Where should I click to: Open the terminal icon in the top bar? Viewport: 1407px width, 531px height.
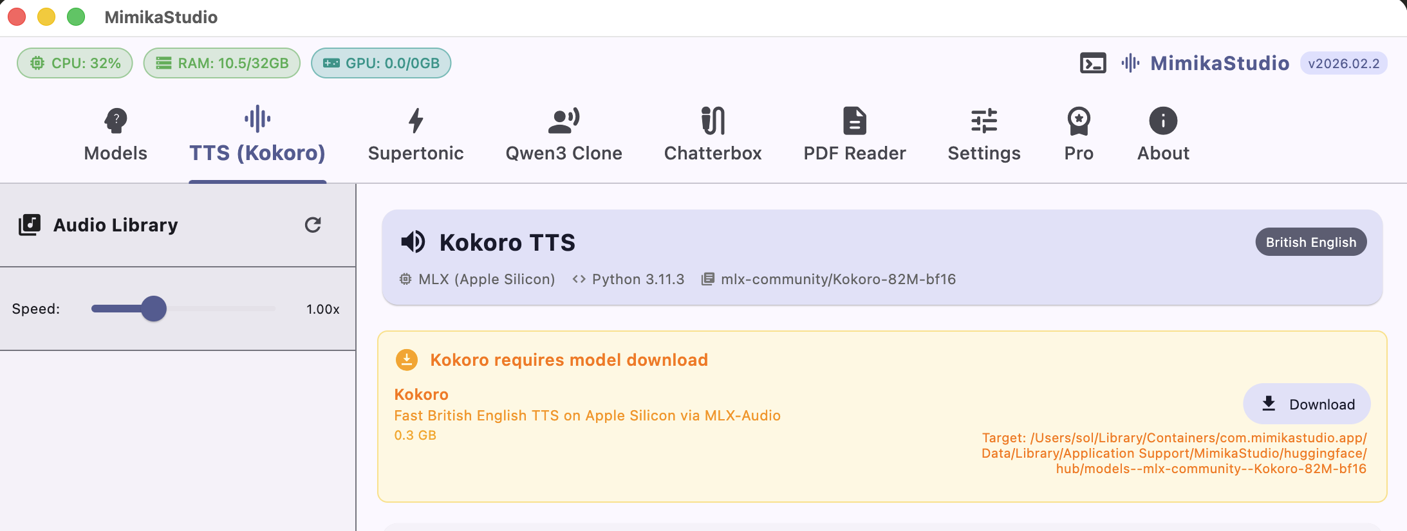coord(1092,63)
